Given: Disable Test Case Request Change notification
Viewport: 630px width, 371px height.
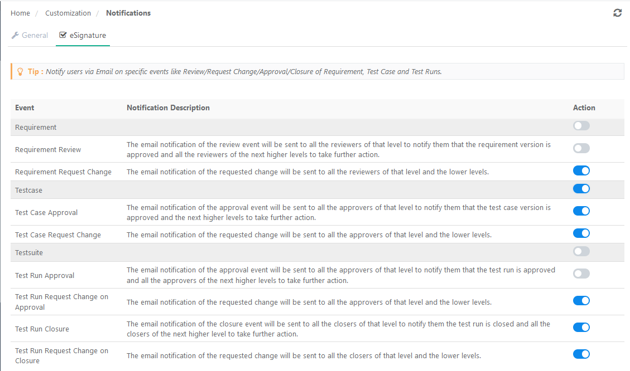Looking at the screenshot, I should [x=581, y=233].
